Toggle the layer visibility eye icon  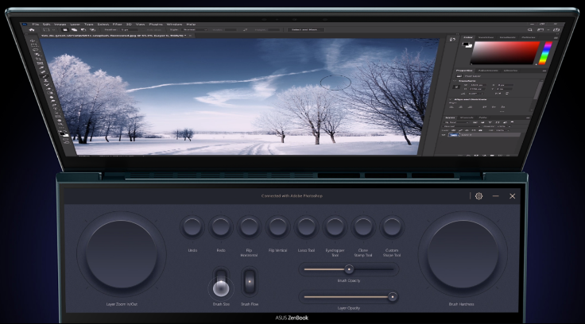[x=444, y=135]
